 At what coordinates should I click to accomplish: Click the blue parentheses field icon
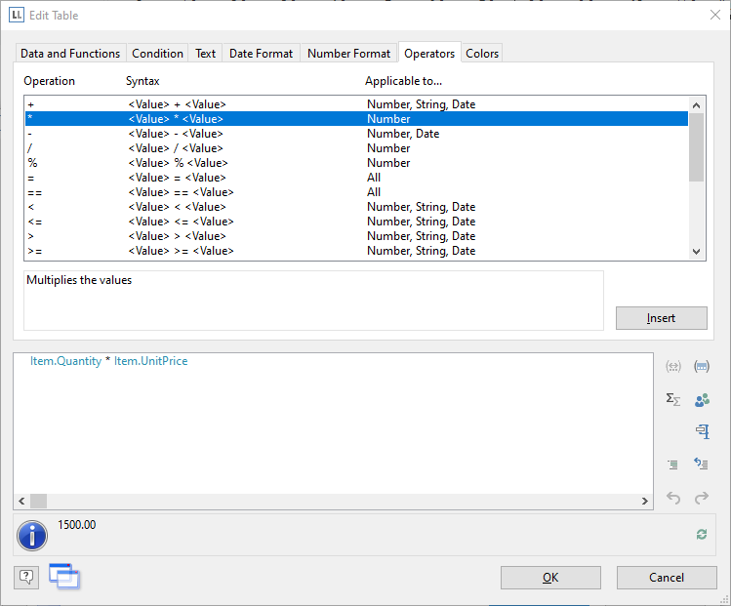coord(701,367)
